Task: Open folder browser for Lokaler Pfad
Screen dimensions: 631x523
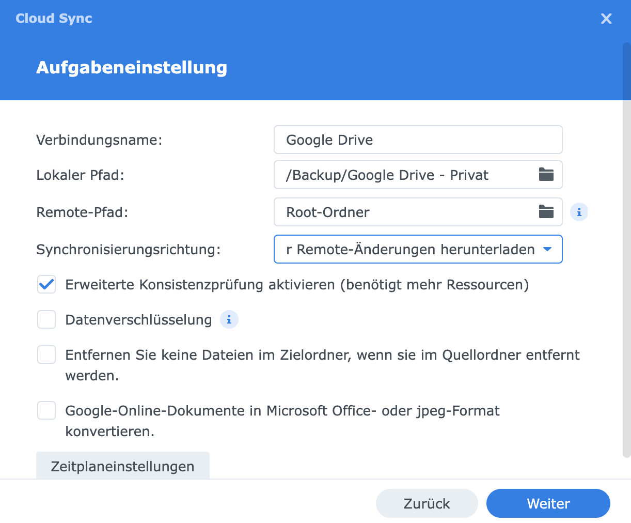Action: click(x=546, y=175)
